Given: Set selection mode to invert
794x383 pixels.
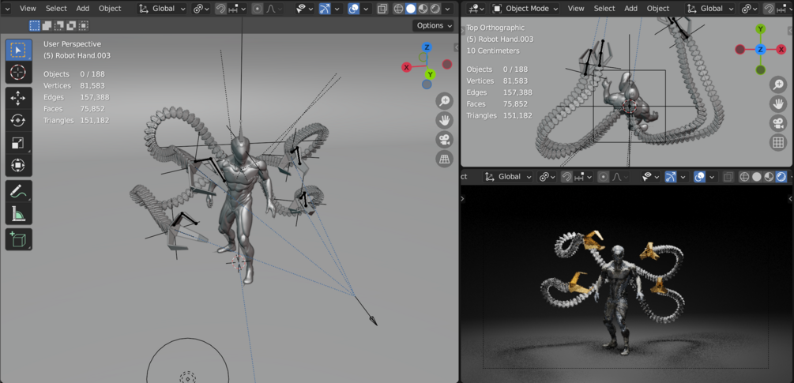Looking at the screenshot, I should click(x=71, y=26).
